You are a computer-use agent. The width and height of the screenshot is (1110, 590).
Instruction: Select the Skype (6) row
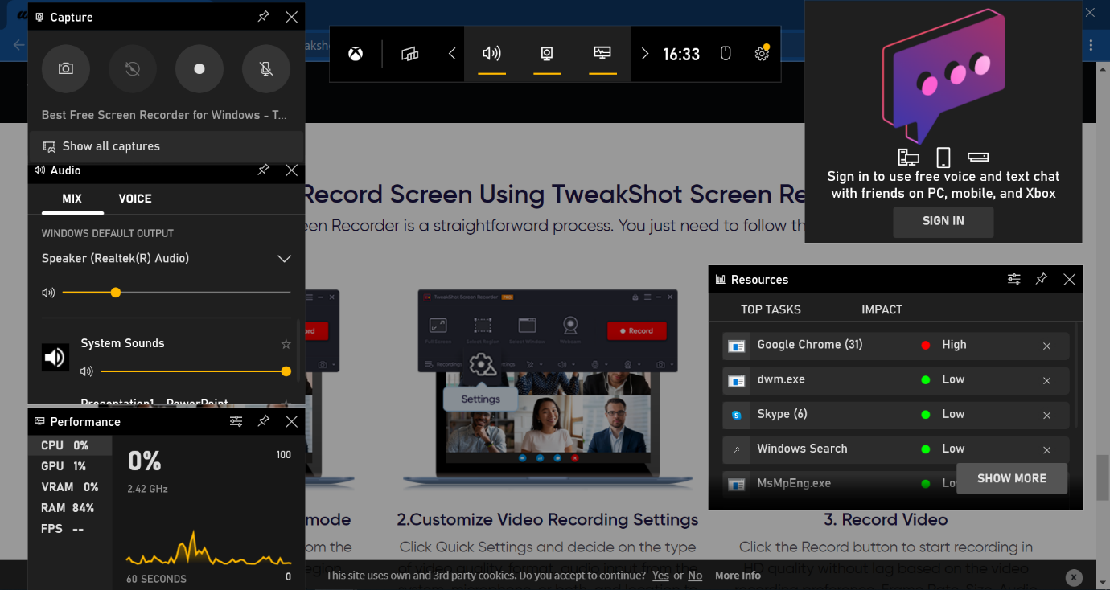(895, 414)
